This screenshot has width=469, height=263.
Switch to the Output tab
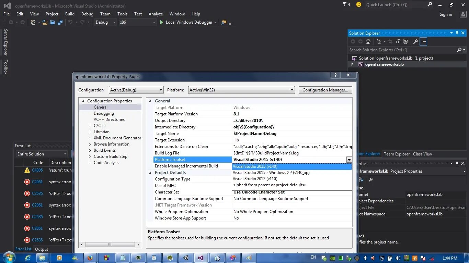coord(42,249)
